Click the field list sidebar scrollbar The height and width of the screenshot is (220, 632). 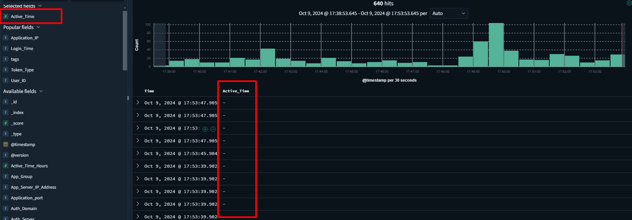click(x=125, y=40)
